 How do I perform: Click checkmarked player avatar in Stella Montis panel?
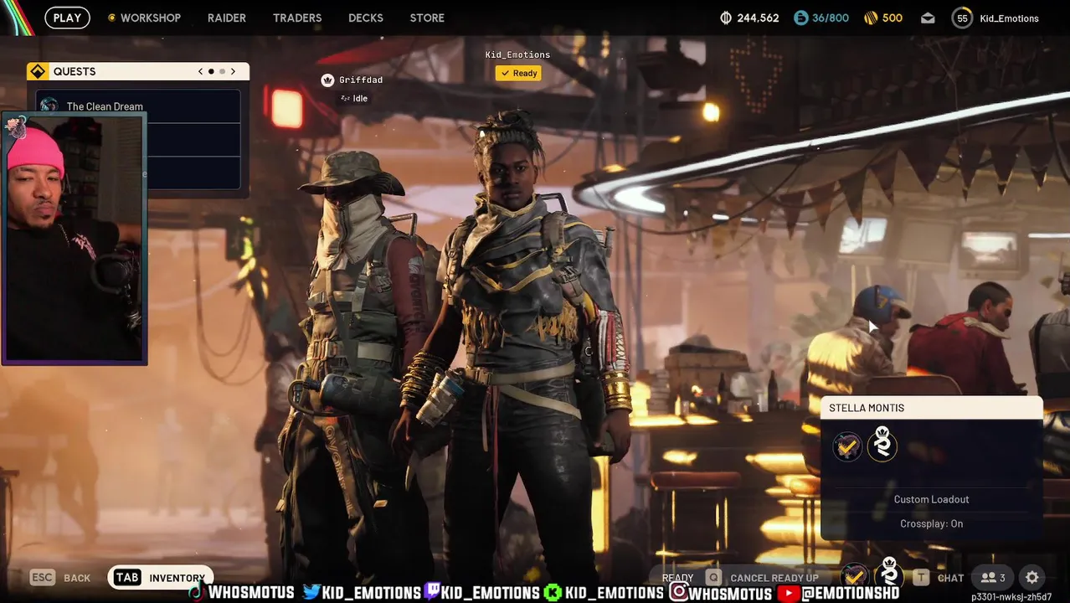click(x=847, y=446)
